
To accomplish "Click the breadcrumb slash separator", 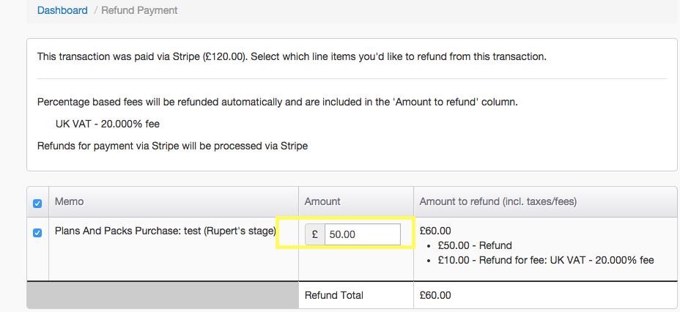I will (95, 10).
